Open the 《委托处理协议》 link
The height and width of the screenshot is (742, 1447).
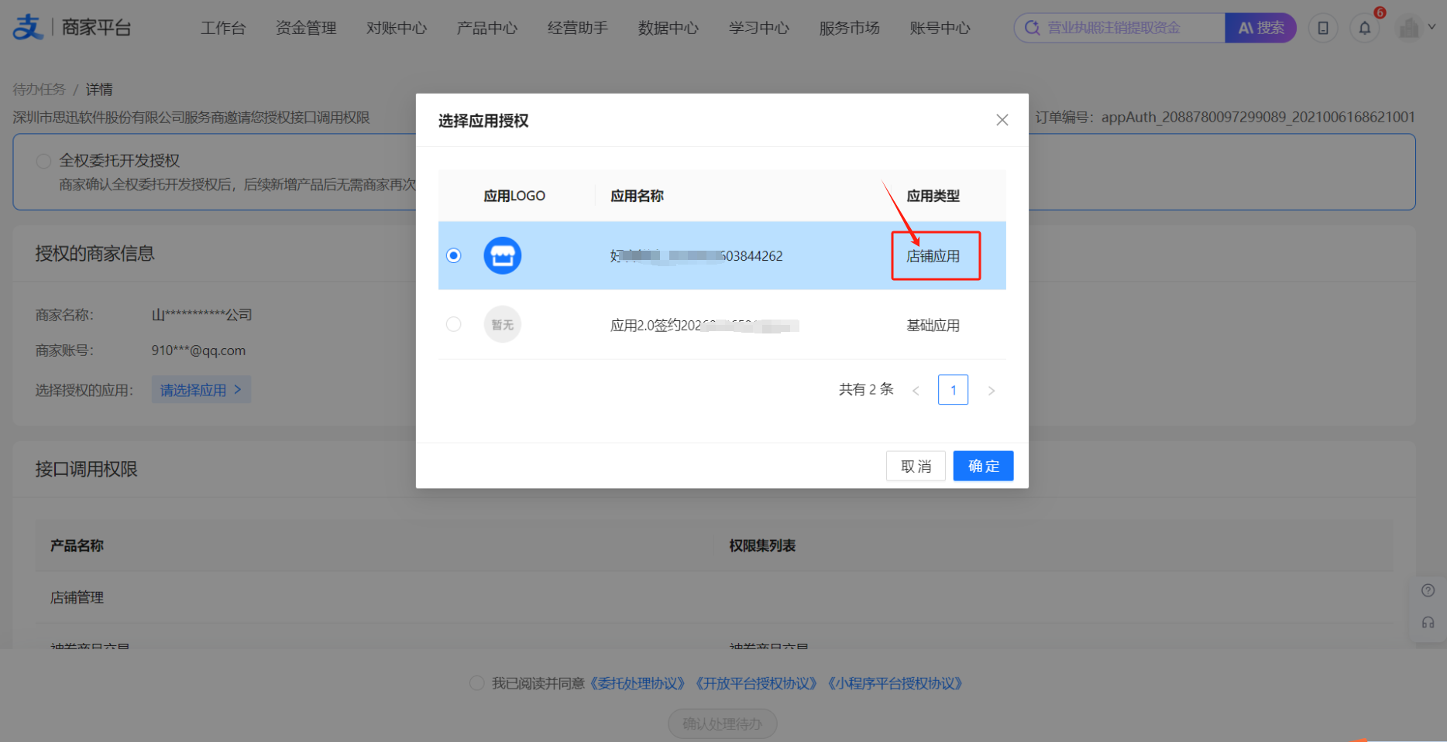coord(637,683)
